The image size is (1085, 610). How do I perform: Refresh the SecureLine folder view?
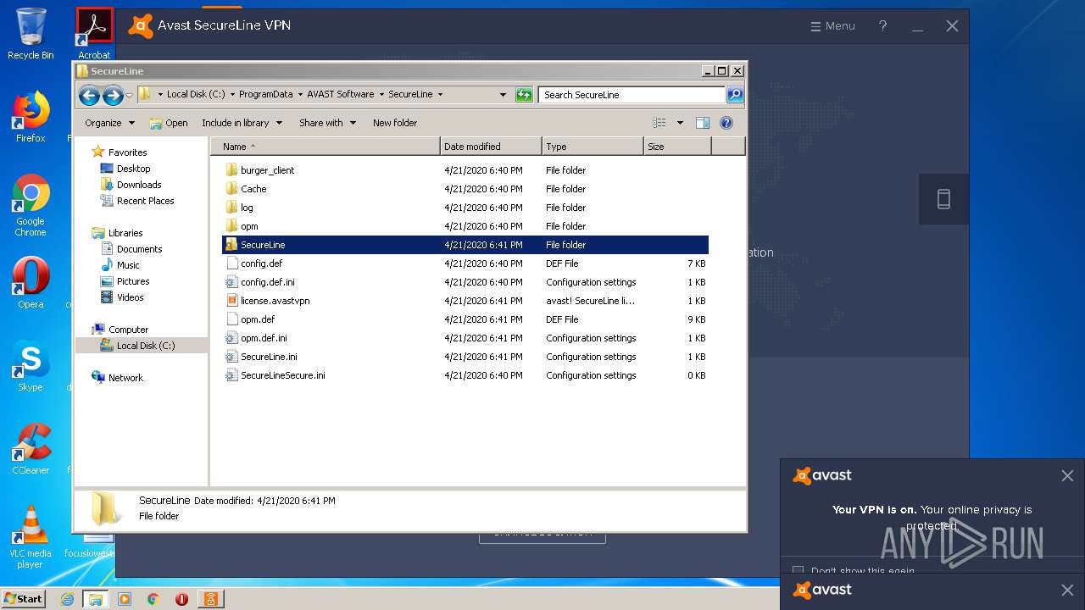point(524,95)
